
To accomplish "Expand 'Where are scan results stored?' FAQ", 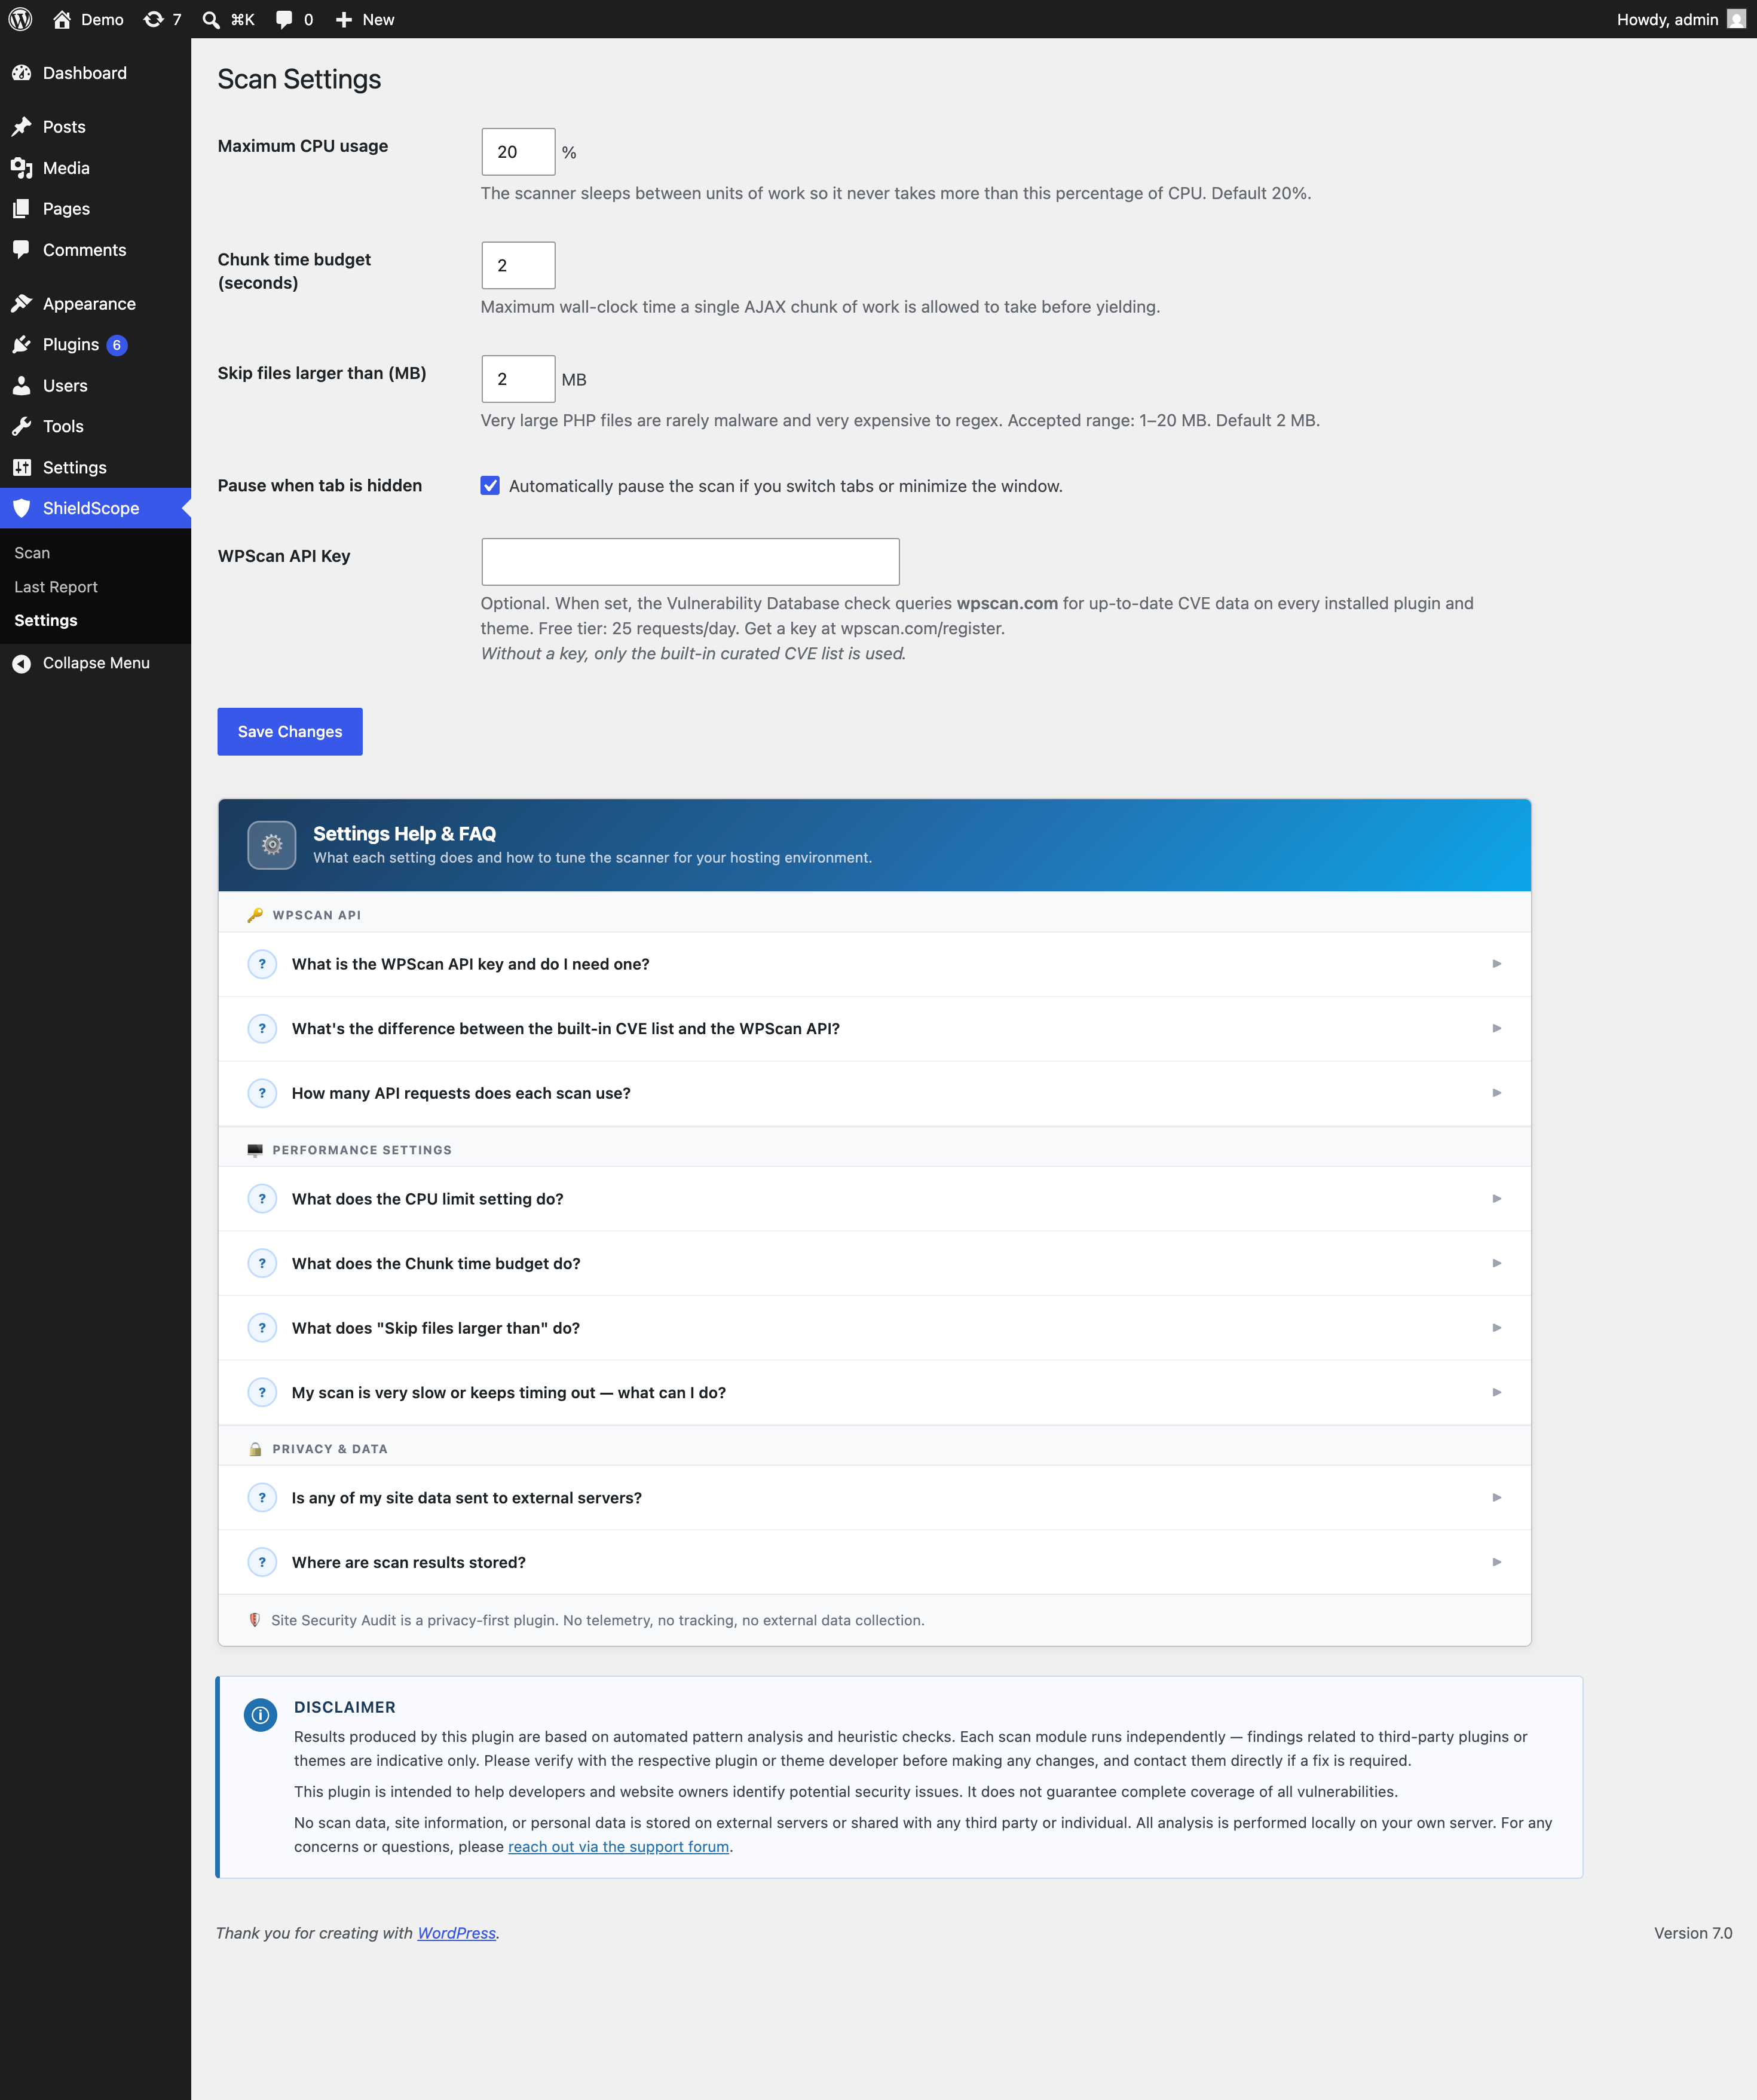I will coord(874,1562).
